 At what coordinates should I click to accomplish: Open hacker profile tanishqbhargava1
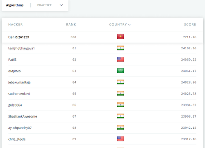tap(21, 49)
